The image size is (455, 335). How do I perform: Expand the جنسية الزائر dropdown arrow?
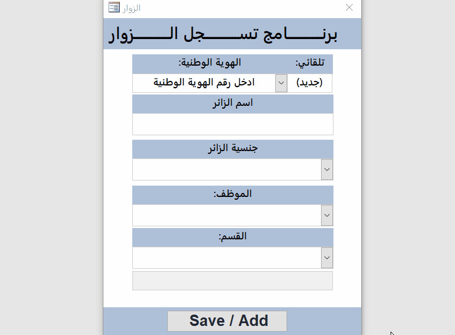327,170
